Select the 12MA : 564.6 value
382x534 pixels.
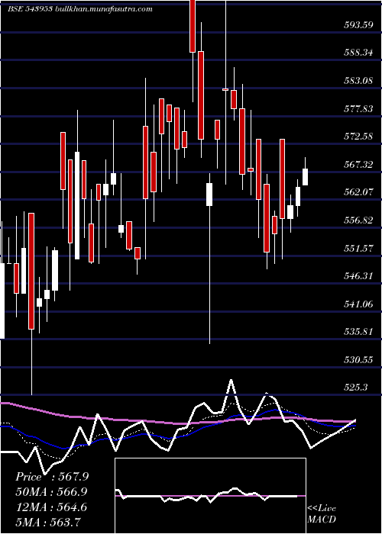point(51,507)
